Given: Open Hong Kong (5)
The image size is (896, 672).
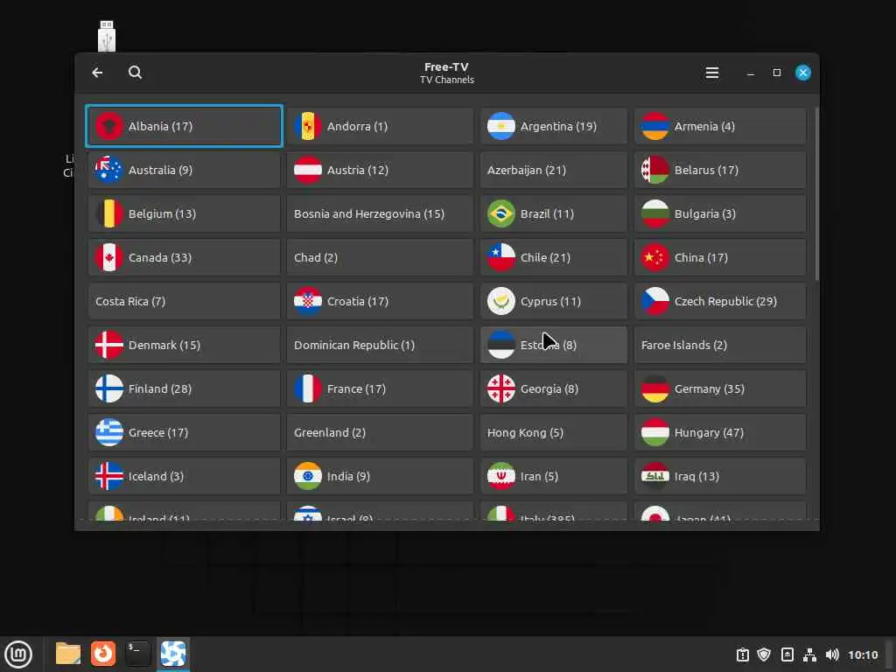Looking at the screenshot, I should coord(553,432).
